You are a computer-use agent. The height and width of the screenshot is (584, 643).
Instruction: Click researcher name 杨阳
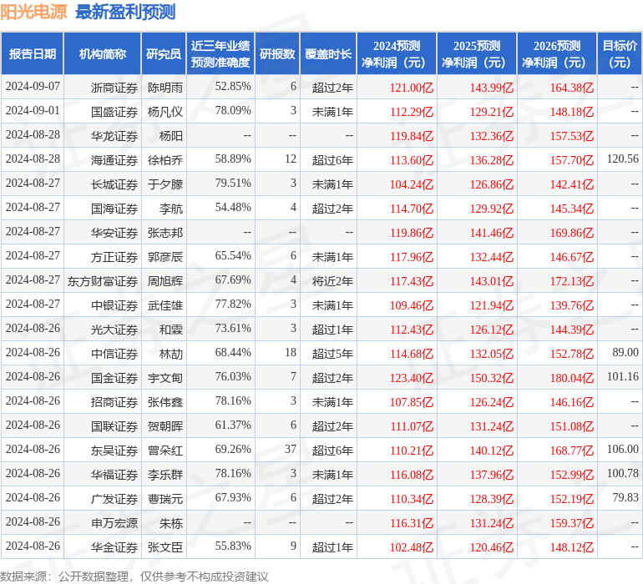171,136
